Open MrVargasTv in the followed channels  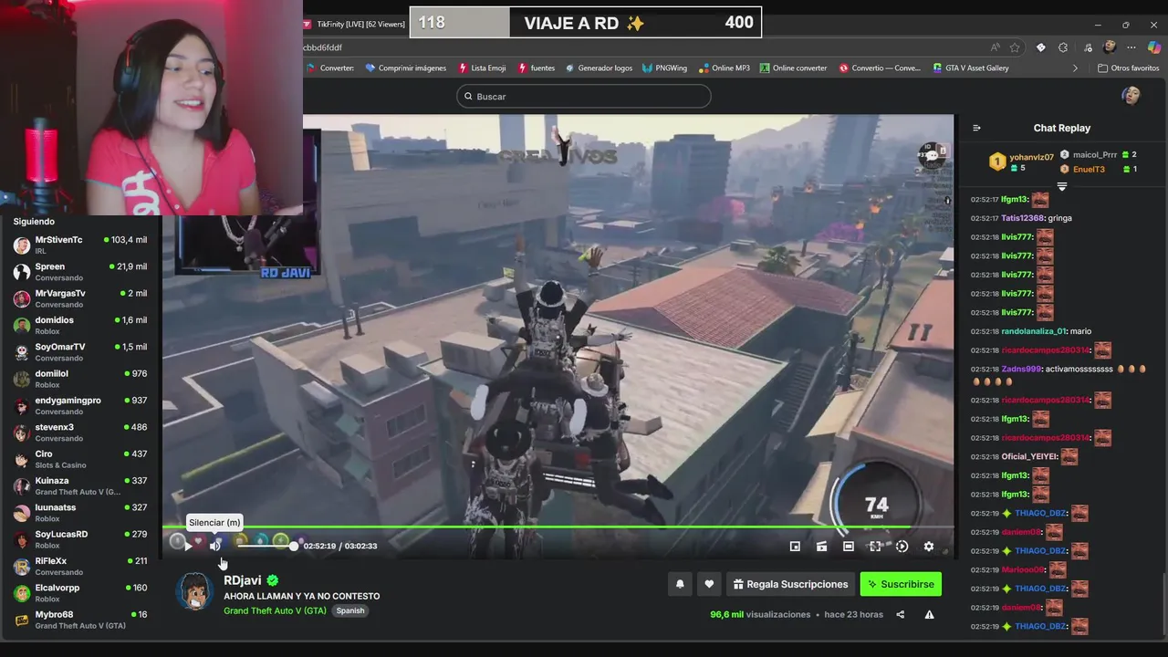coord(80,298)
